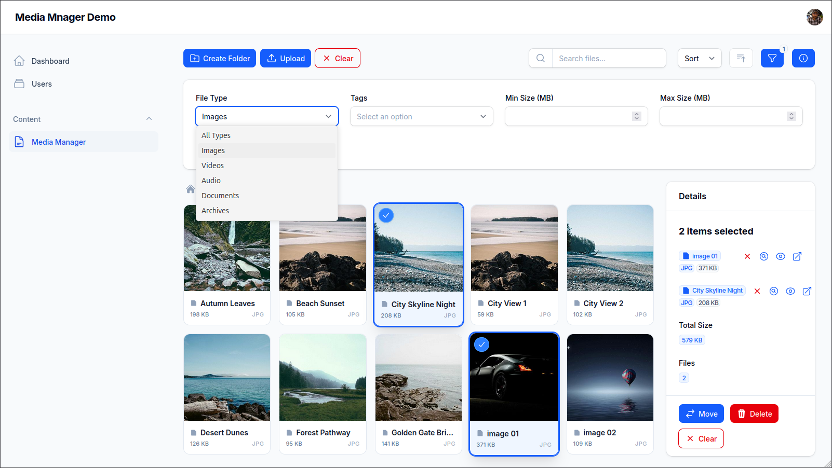Viewport: 832px width, 468px height.
Task: Click the filter funnel icon button
Action: (x=772, y=58)
